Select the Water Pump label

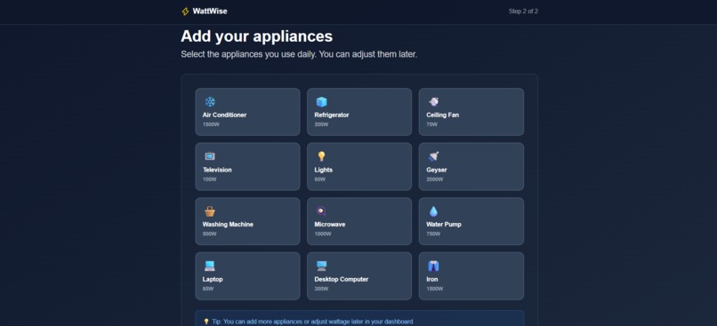444,225
